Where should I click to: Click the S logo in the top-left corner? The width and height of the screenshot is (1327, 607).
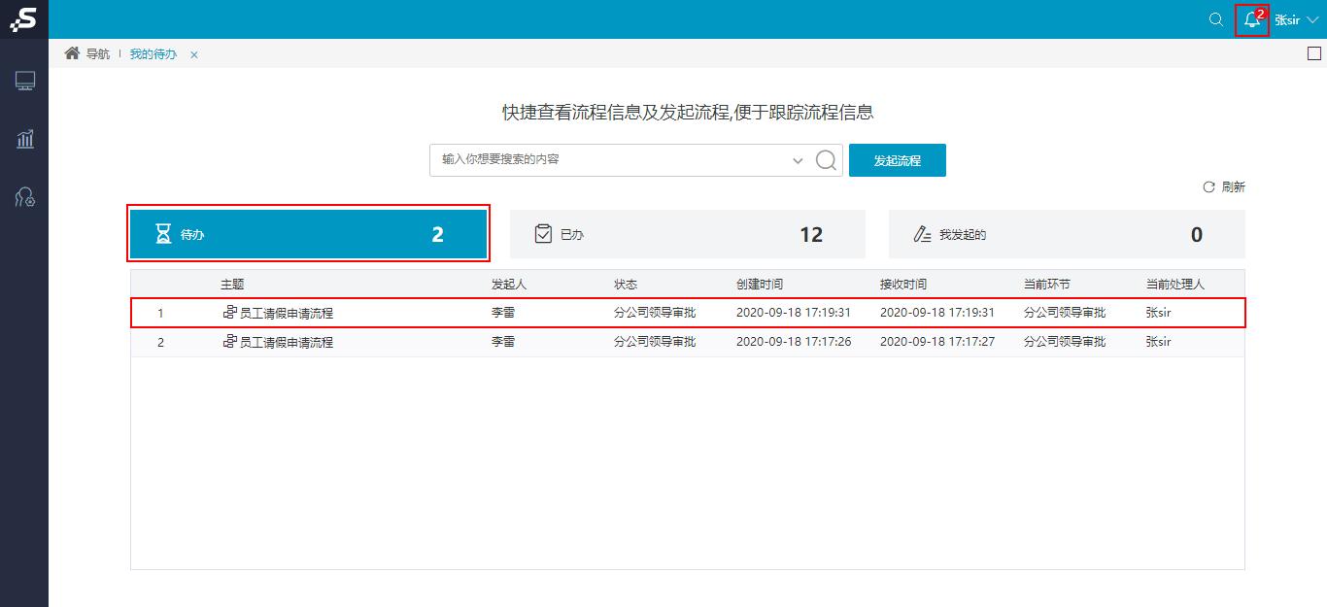click(x=23, y=19)
